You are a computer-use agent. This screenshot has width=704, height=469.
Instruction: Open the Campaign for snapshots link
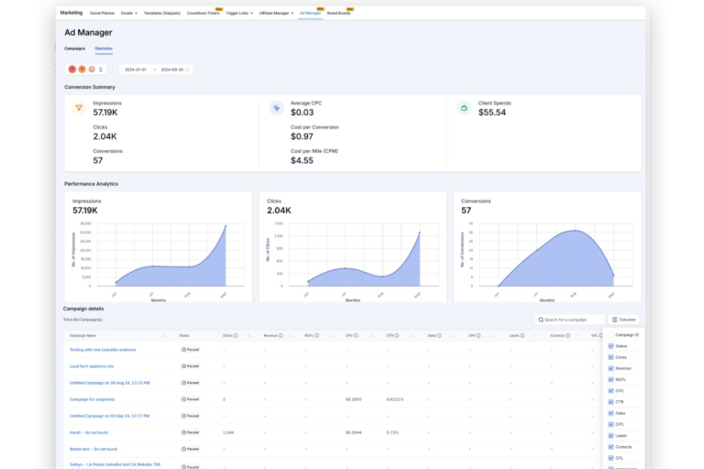(90, 398)
